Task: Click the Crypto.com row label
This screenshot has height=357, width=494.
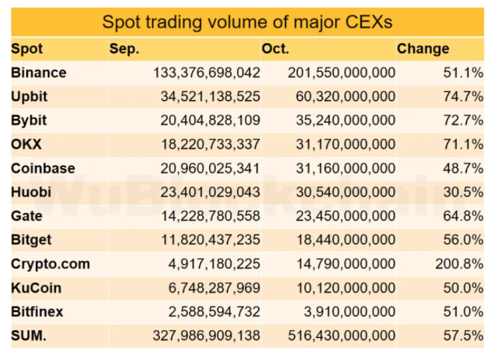Action: pos(50,264)
